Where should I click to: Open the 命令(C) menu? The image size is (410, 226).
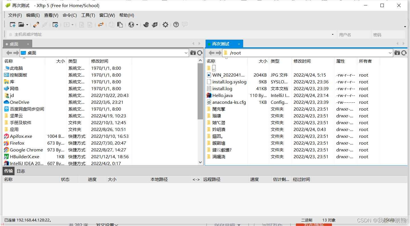pyautogui.click(x=70, y=15)
